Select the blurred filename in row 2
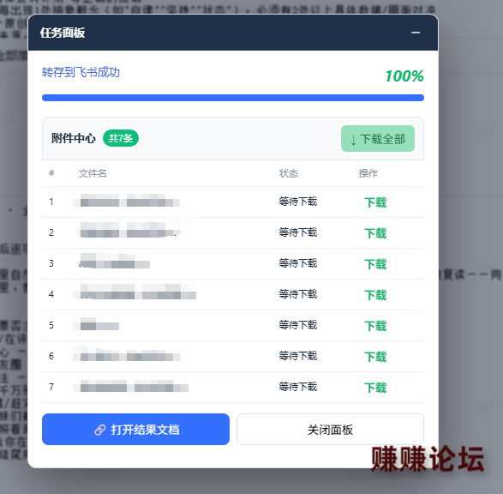Image resolution: width=503 pixels, height=494 pixels. pos(128,230)
